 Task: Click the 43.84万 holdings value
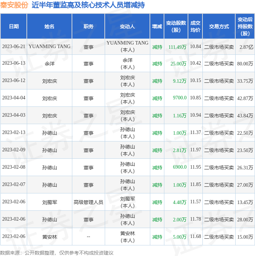245,116
